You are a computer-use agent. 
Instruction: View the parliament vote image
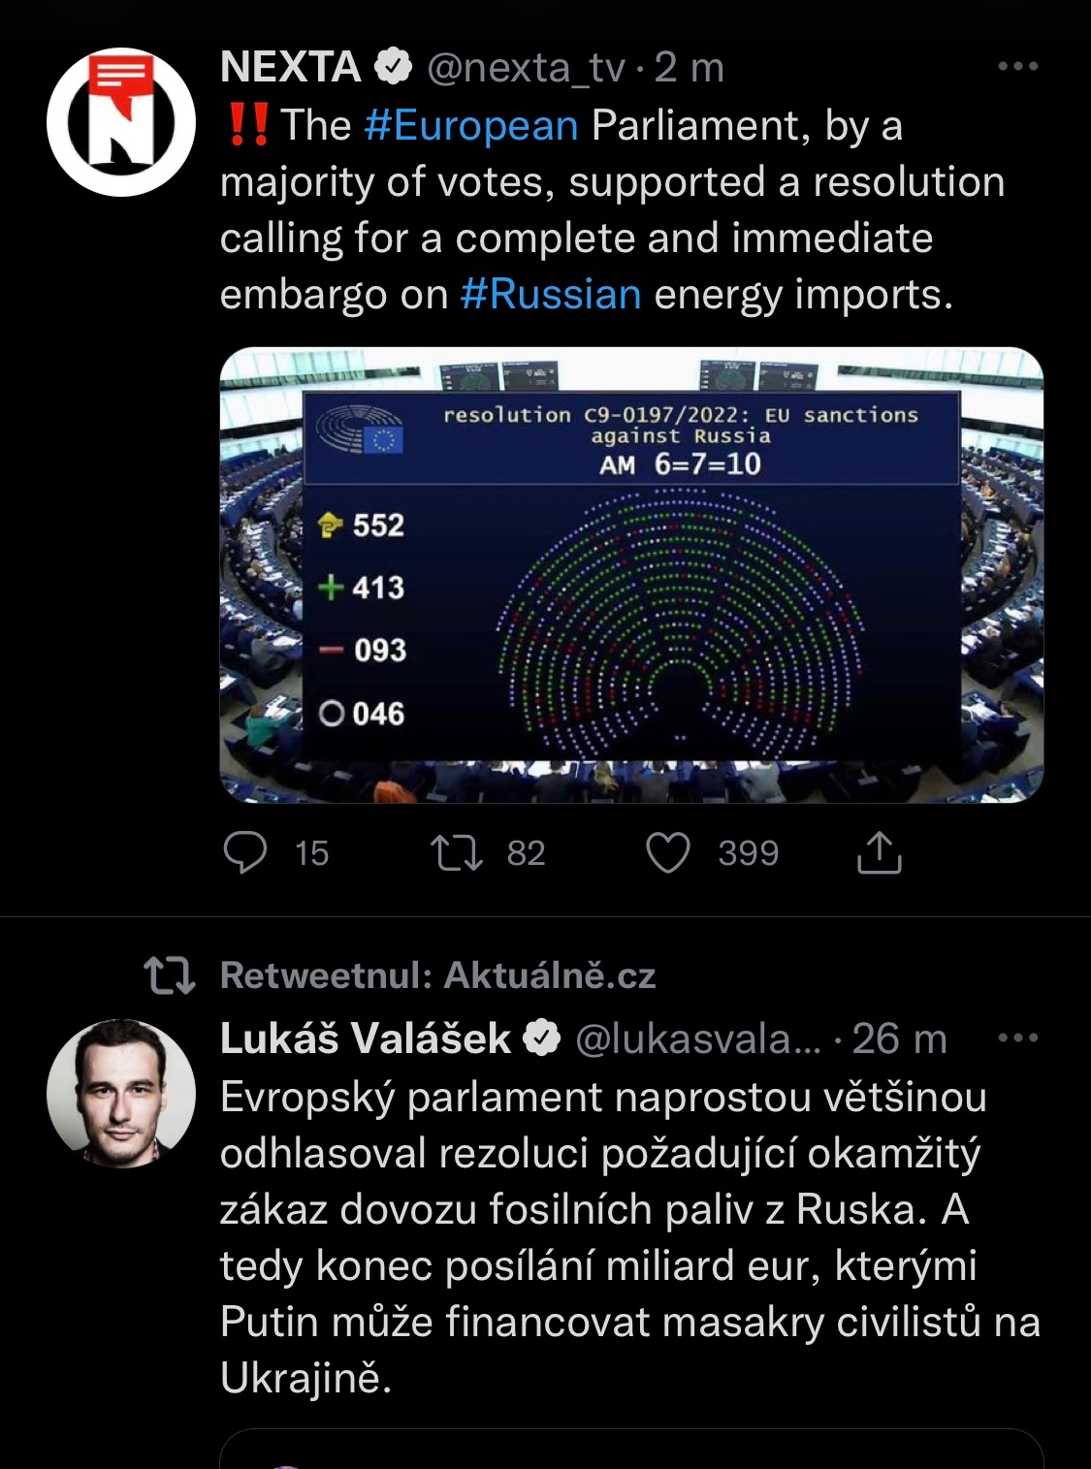click(631, 575)
